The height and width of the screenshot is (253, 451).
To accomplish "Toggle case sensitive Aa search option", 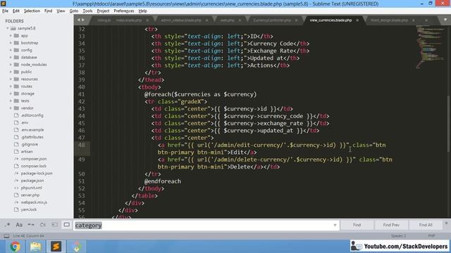I will (19, 225).
